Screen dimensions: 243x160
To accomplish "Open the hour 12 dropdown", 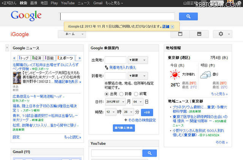I will tap(110, 112).
